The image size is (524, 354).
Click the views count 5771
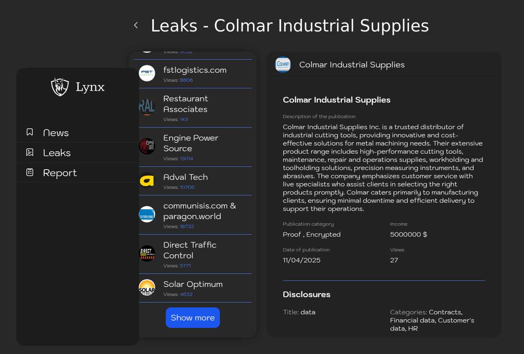pos(185,266)
